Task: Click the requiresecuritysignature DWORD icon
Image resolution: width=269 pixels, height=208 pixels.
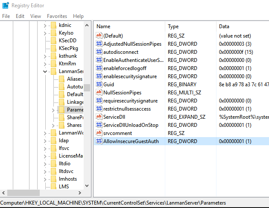Action: [x=99, y=100]
